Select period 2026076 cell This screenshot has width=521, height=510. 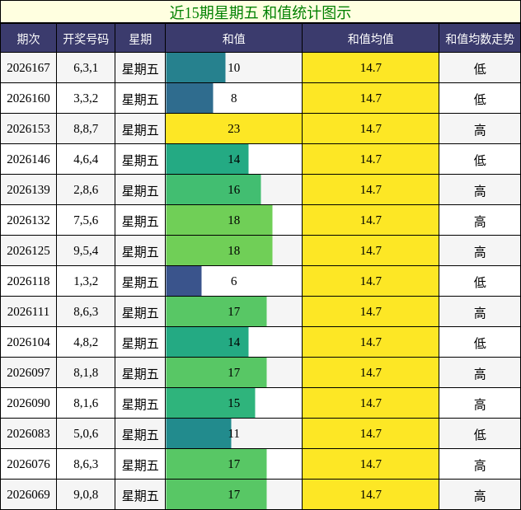pos(28,464)
